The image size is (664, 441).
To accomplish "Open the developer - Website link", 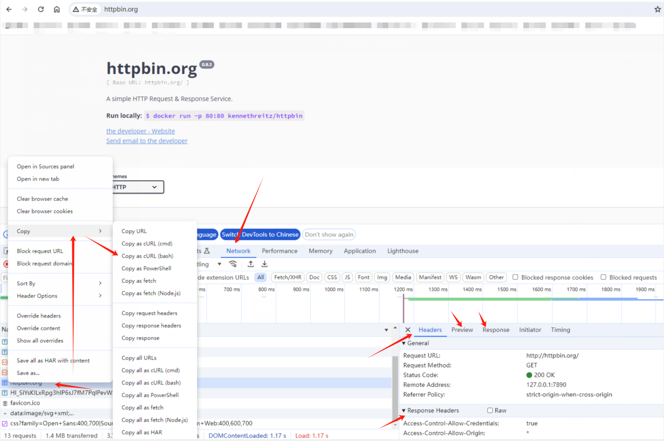I will 140,131.
